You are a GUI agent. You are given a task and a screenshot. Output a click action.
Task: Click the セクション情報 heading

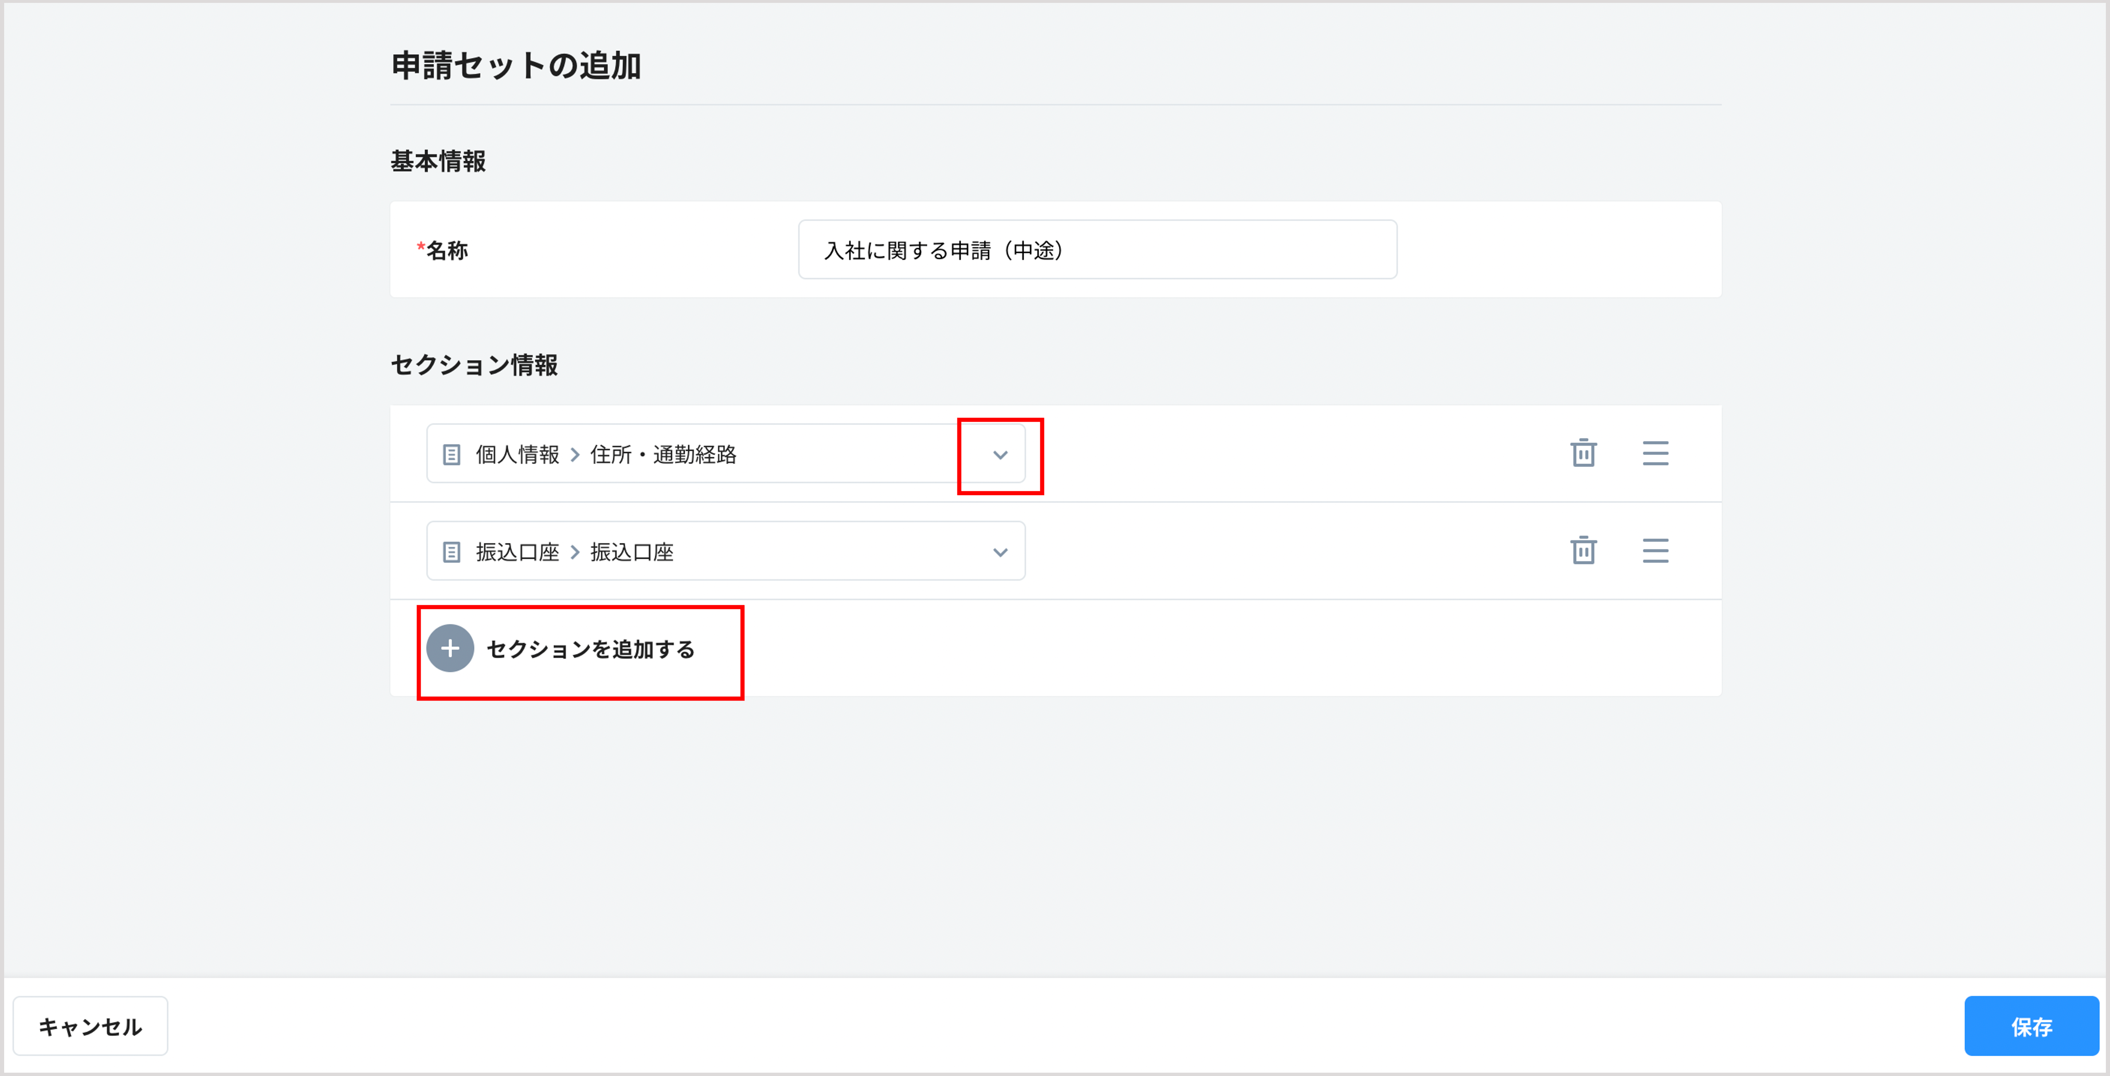click(473, 365)
